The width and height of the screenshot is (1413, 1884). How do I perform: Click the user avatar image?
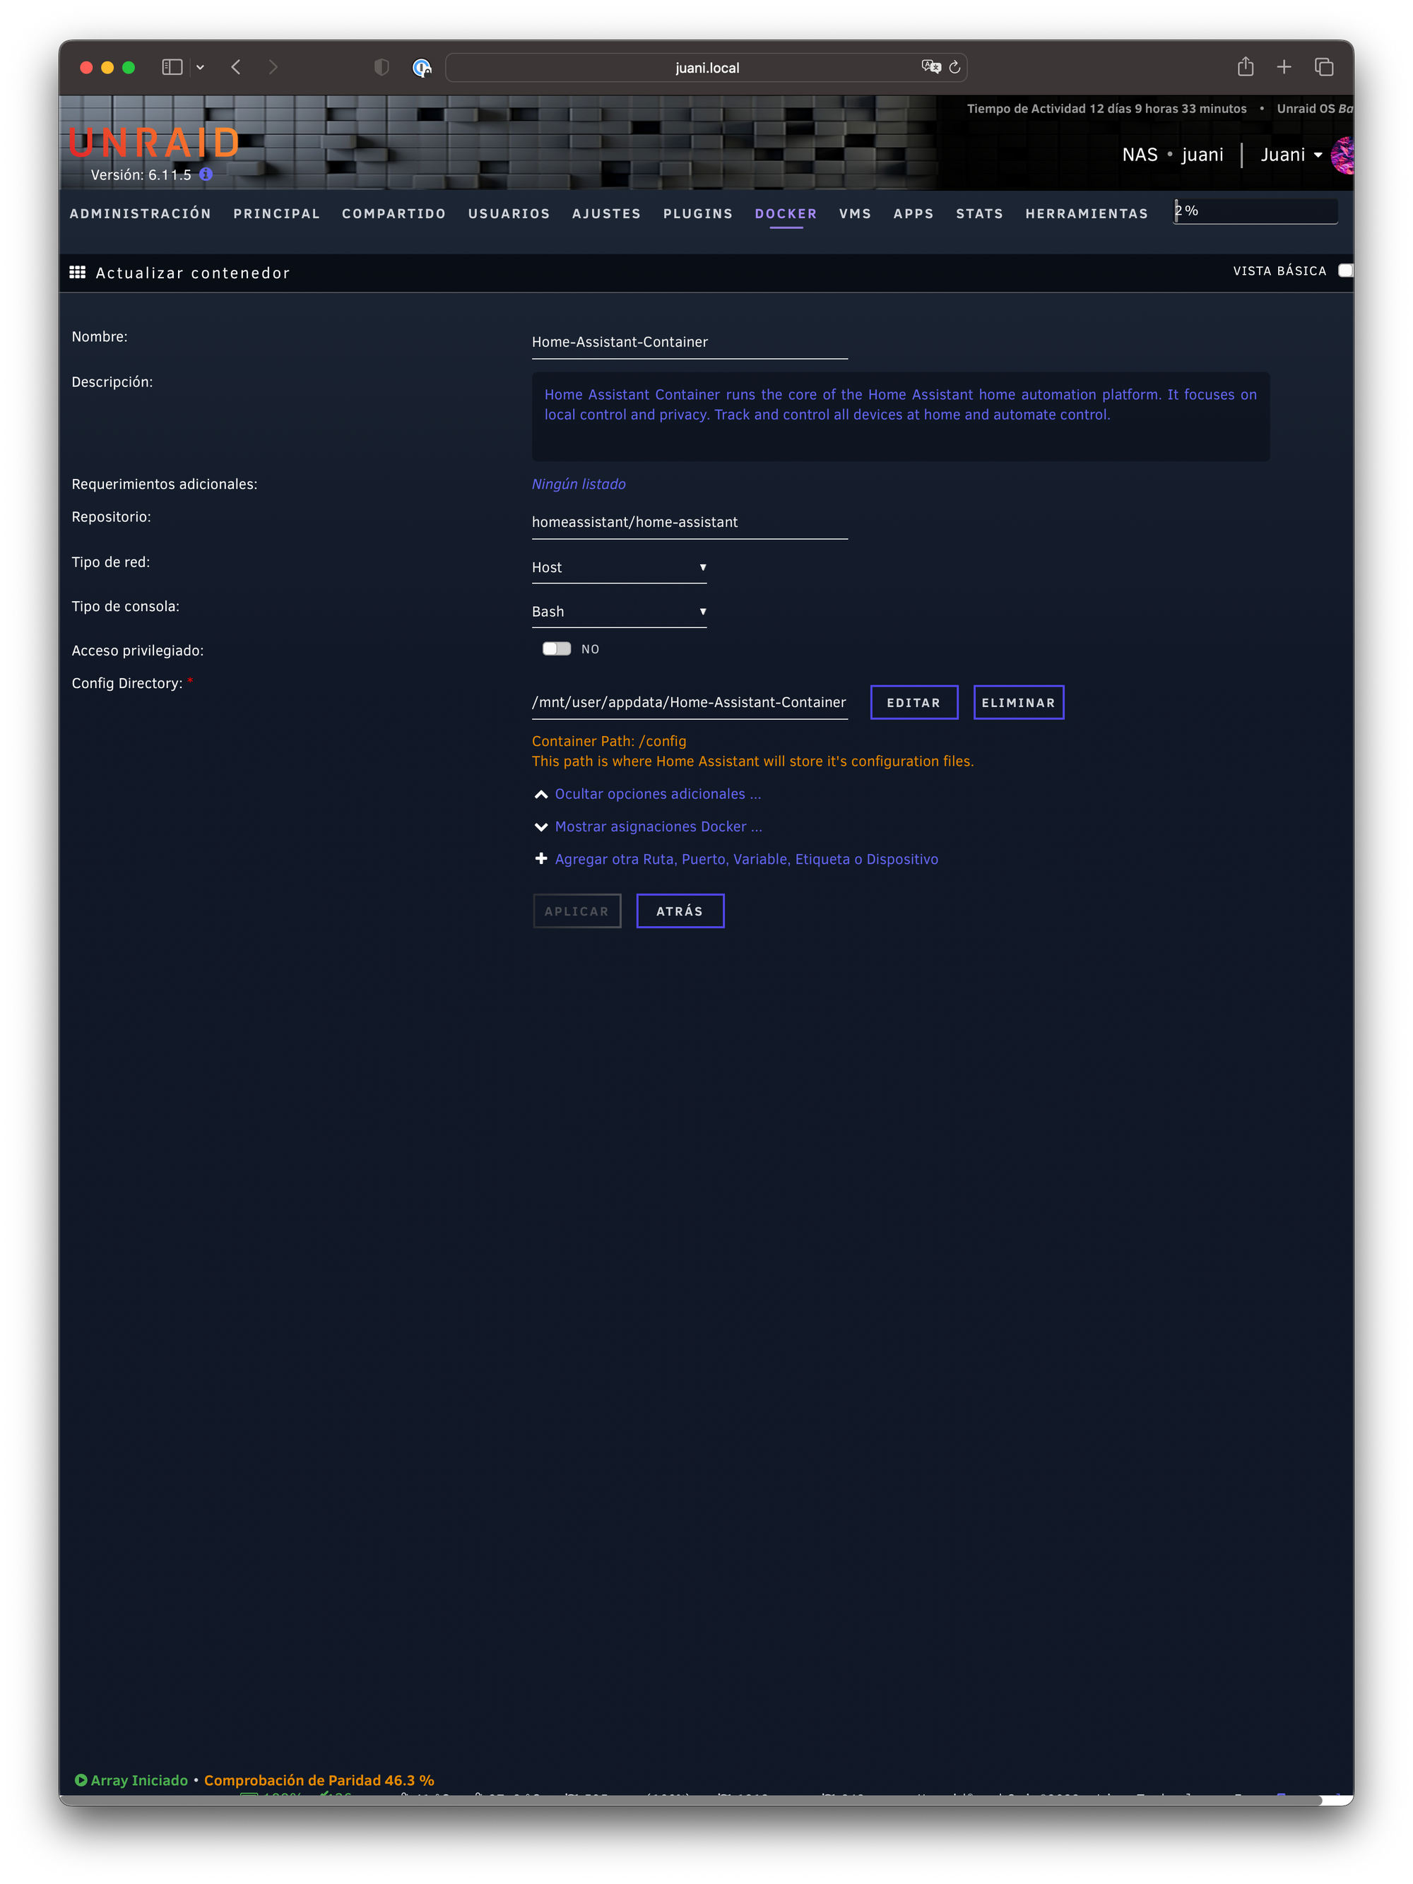click(1343, 155)
